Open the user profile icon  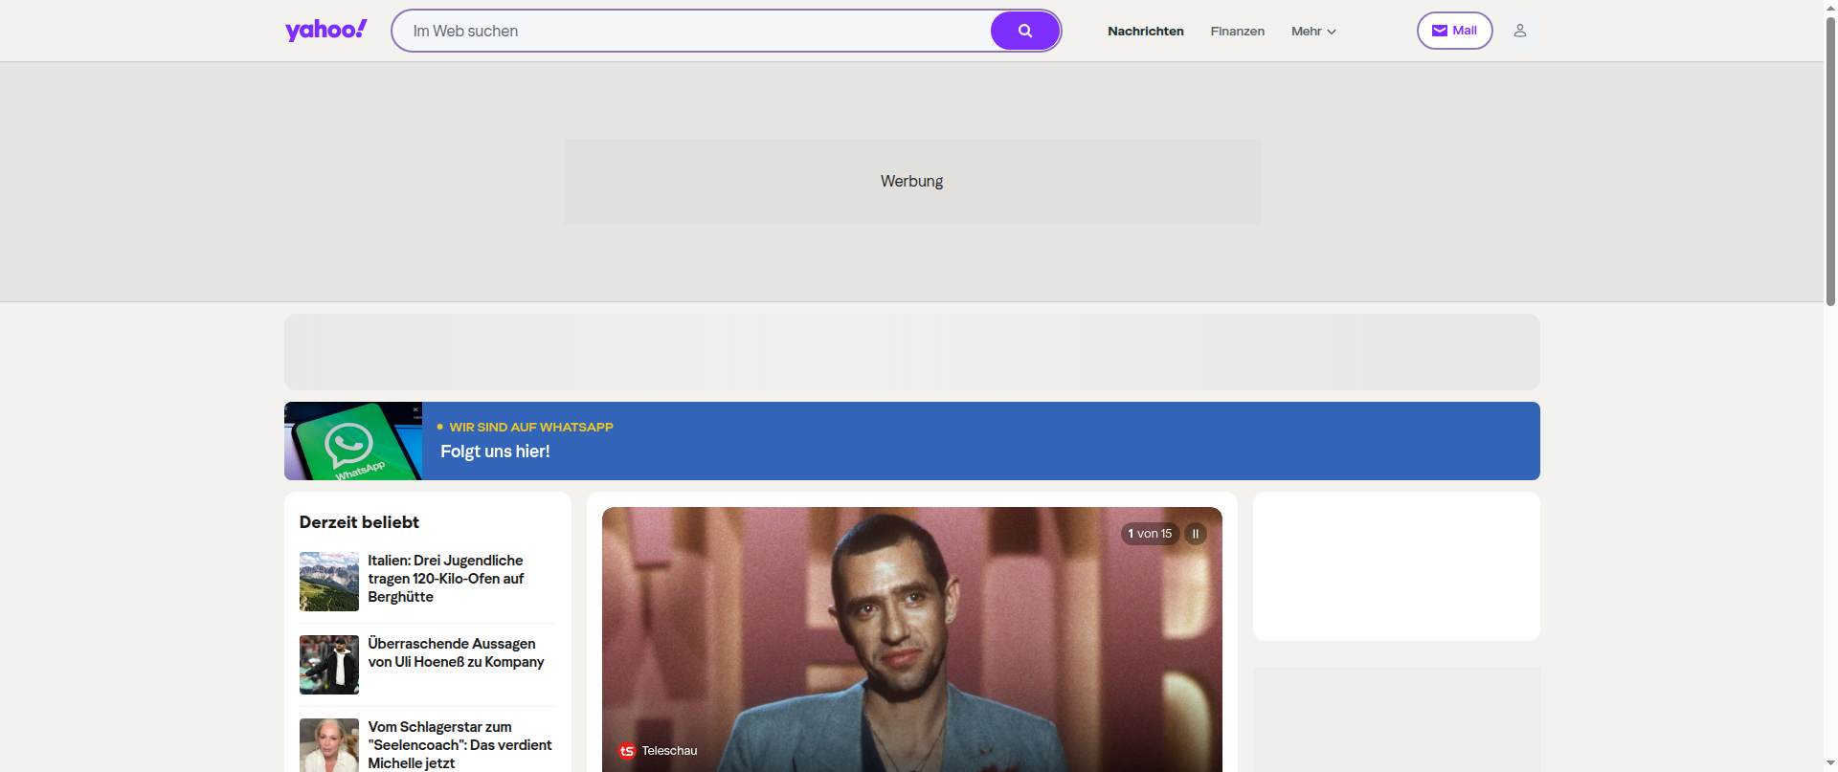[x=1519, y=31]
